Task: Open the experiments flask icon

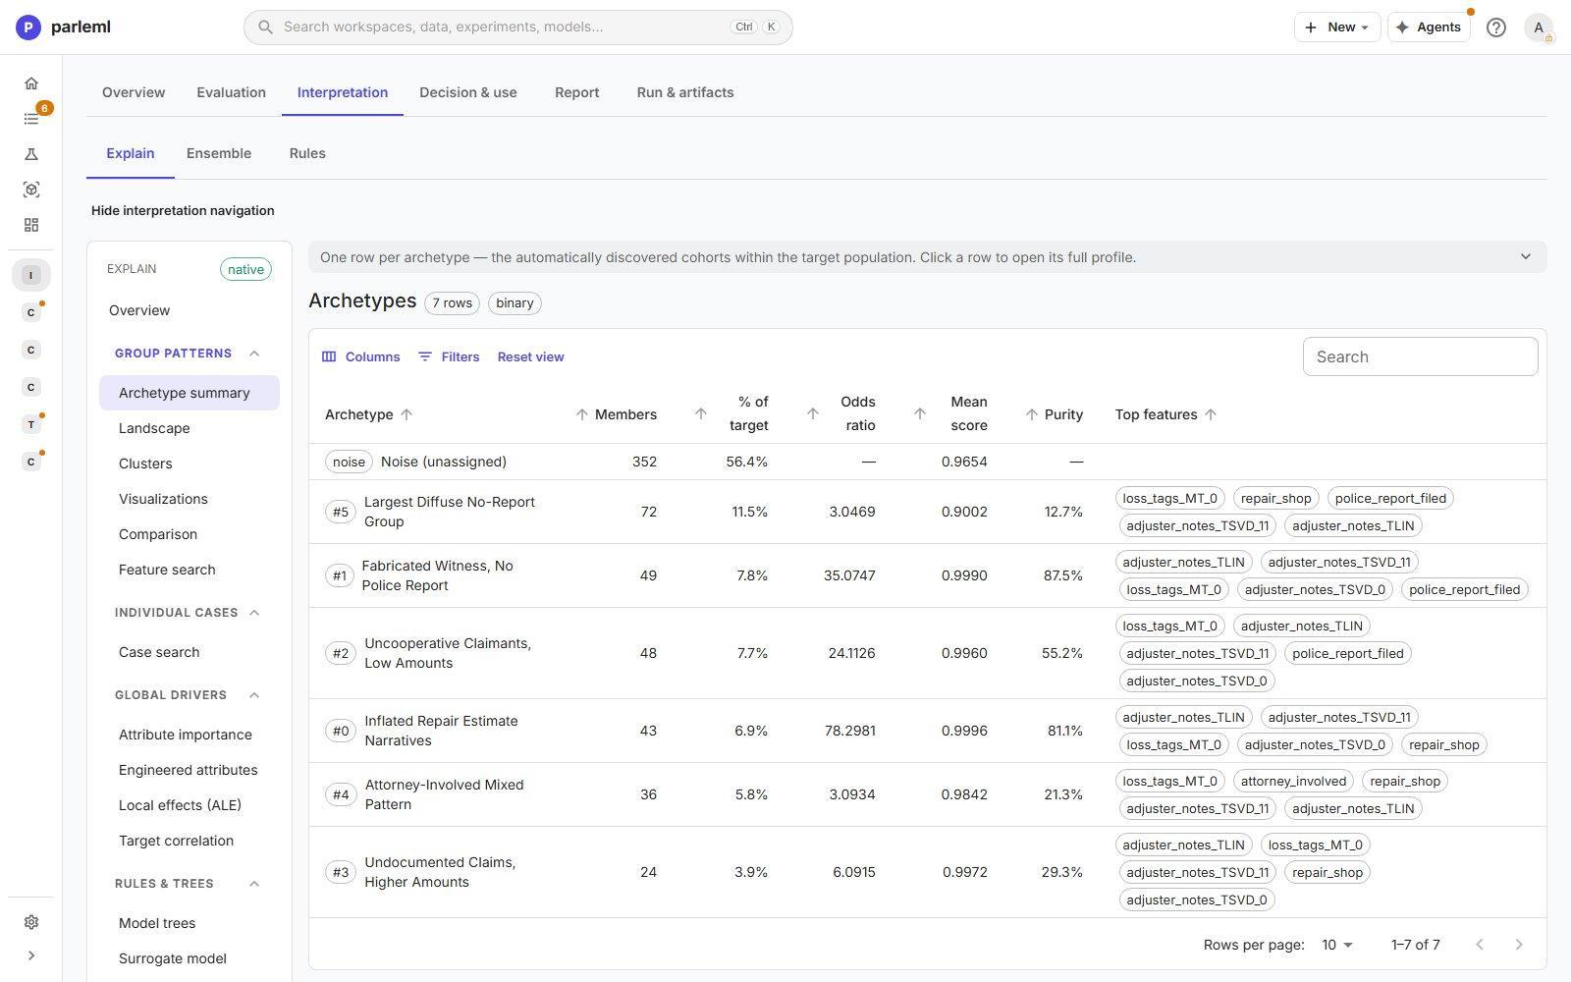Action: [31, 154]
